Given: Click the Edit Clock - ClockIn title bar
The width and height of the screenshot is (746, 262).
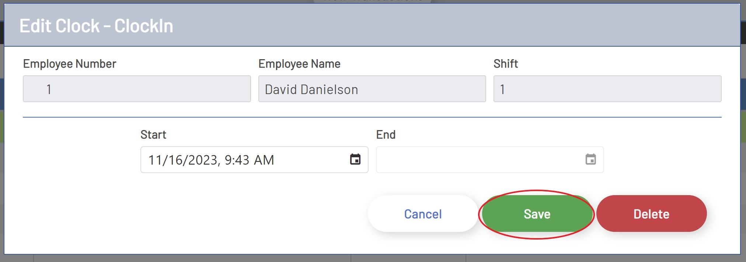Looking at the screenshot, I should tap(97, 26).
